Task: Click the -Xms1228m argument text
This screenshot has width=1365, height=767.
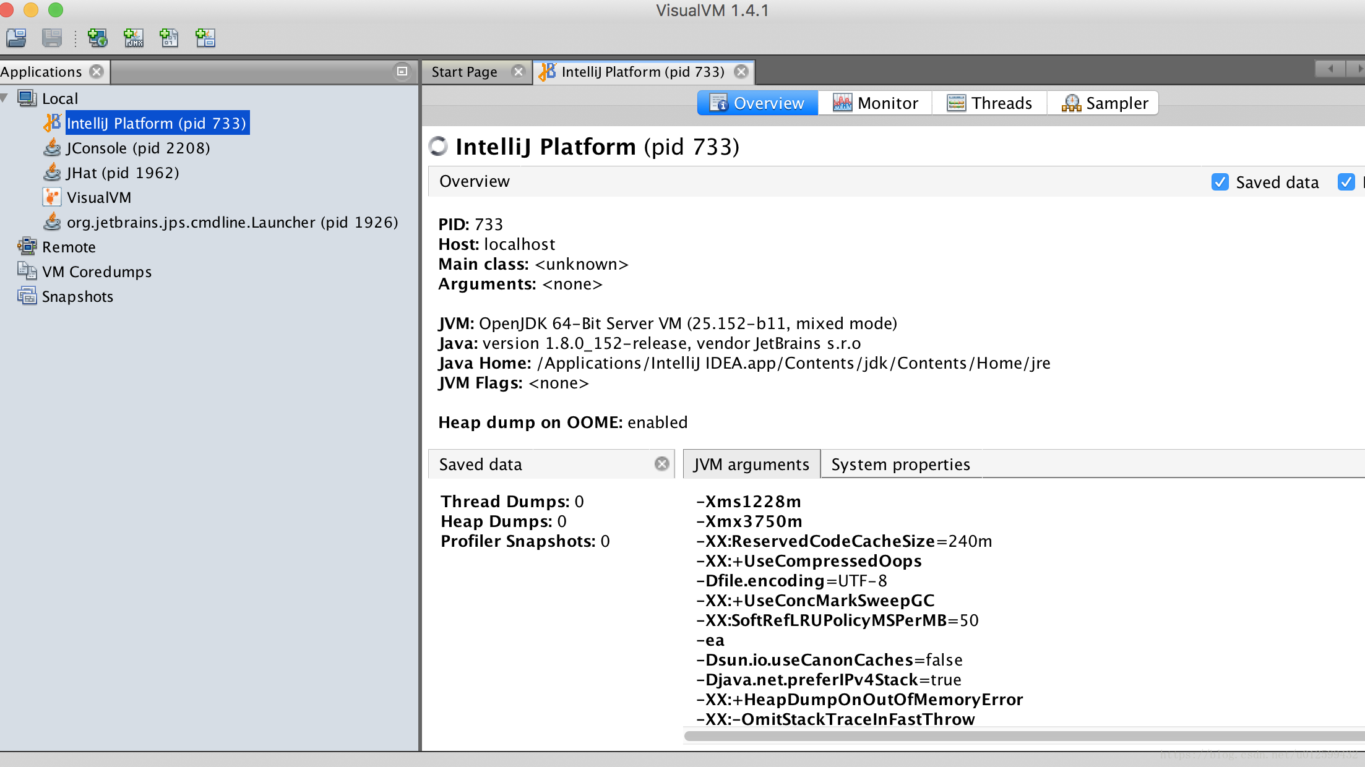Action: click(748, 502)
